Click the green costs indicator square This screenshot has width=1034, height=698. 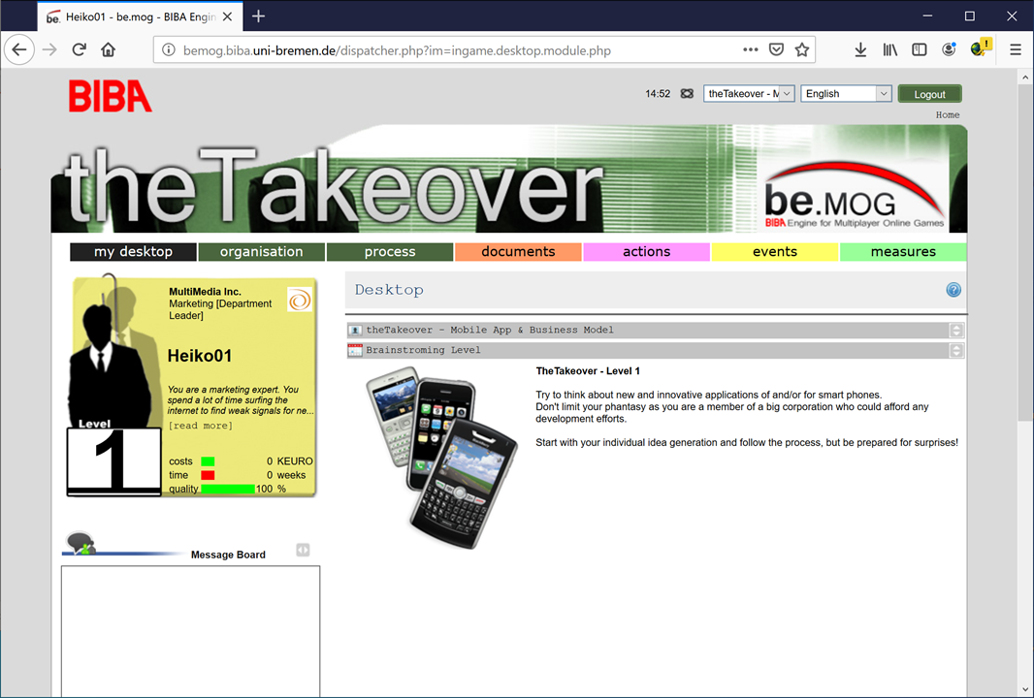click(208, 461)
